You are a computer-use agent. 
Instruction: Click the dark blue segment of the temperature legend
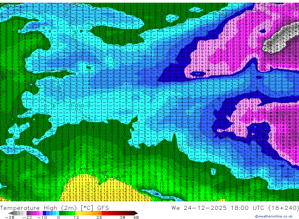pos(44,213)
